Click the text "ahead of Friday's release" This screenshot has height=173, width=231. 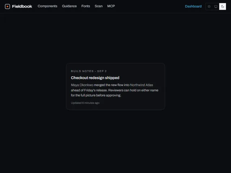tap(89, 90)
